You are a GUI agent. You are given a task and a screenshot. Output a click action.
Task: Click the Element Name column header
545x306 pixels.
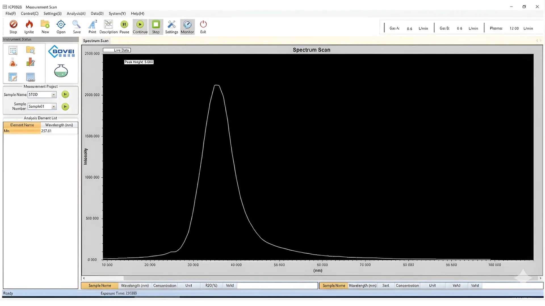coord(22,125)
